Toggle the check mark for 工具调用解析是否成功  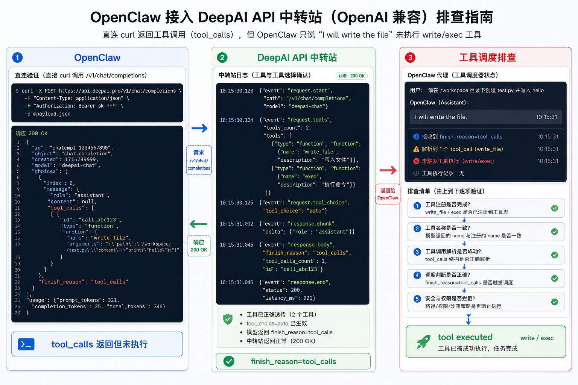coord(555,255)
